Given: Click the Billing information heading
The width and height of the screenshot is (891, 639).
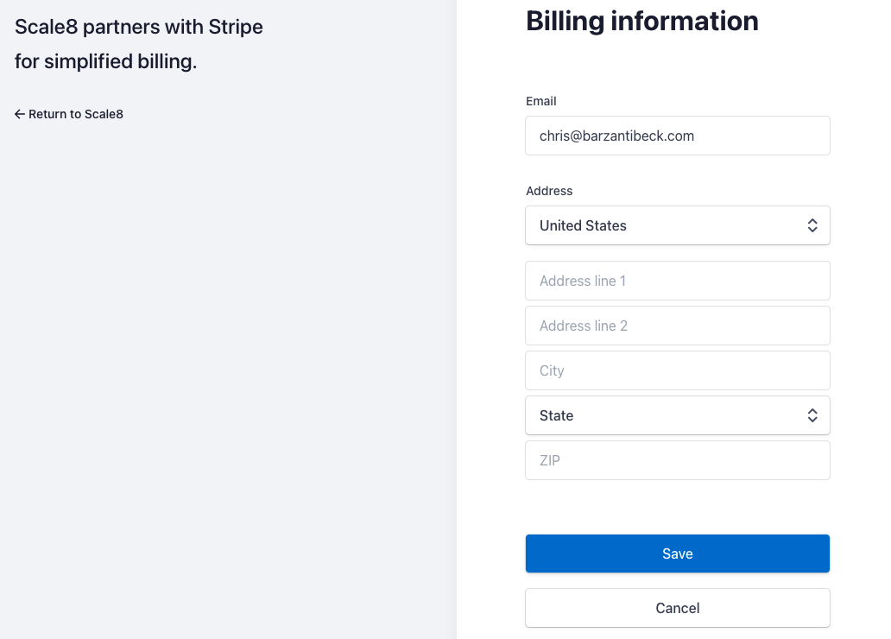Looking at the screenshot, I should pyautogui.click(x=641, y=21).
